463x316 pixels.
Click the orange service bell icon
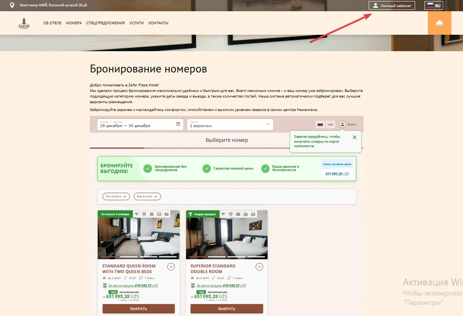pos(439,23)
